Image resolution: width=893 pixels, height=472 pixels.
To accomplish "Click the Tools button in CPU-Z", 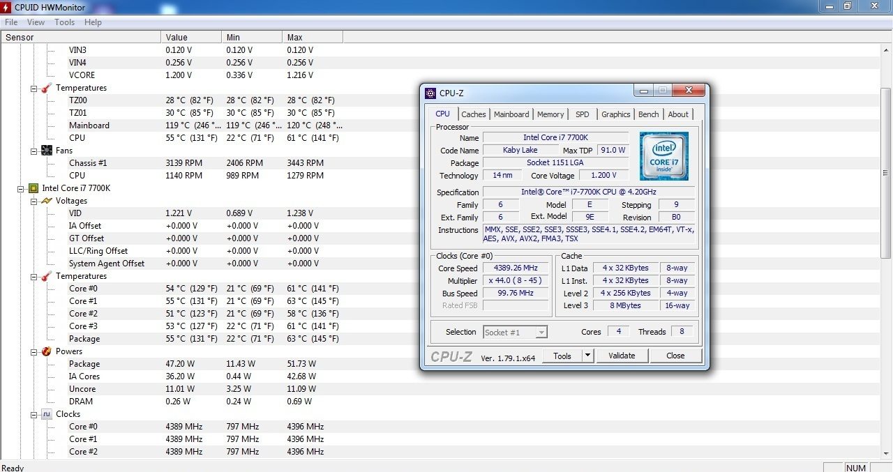I will click(x=562, y=356).
